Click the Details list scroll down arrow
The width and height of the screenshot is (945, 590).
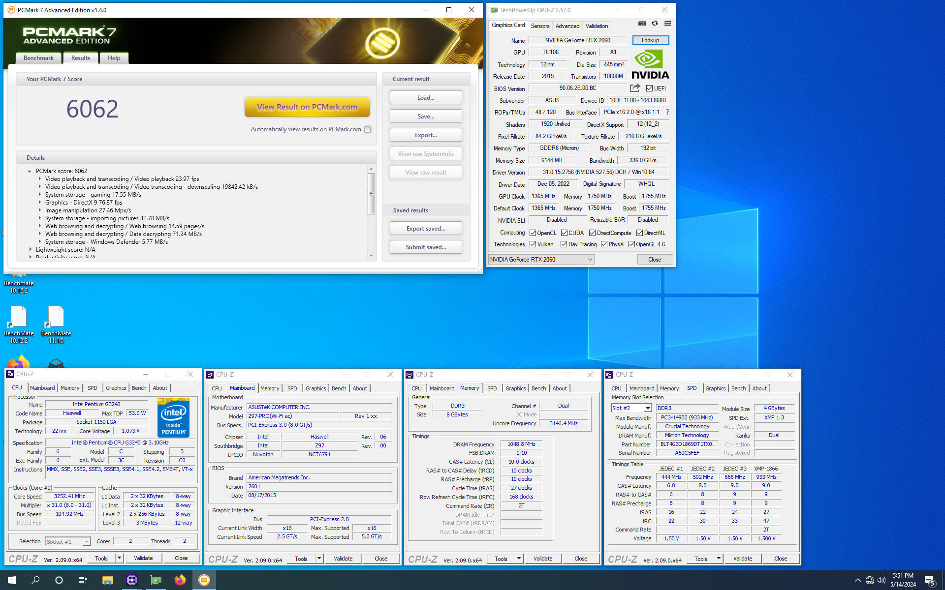point(372,256)
